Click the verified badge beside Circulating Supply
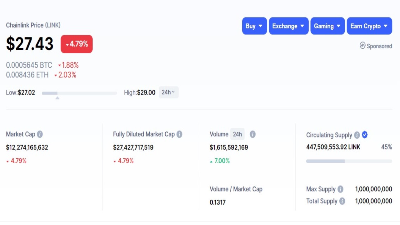Image resolution: width=400 pixels, height=225 pixels. click(x=365, y=135)
